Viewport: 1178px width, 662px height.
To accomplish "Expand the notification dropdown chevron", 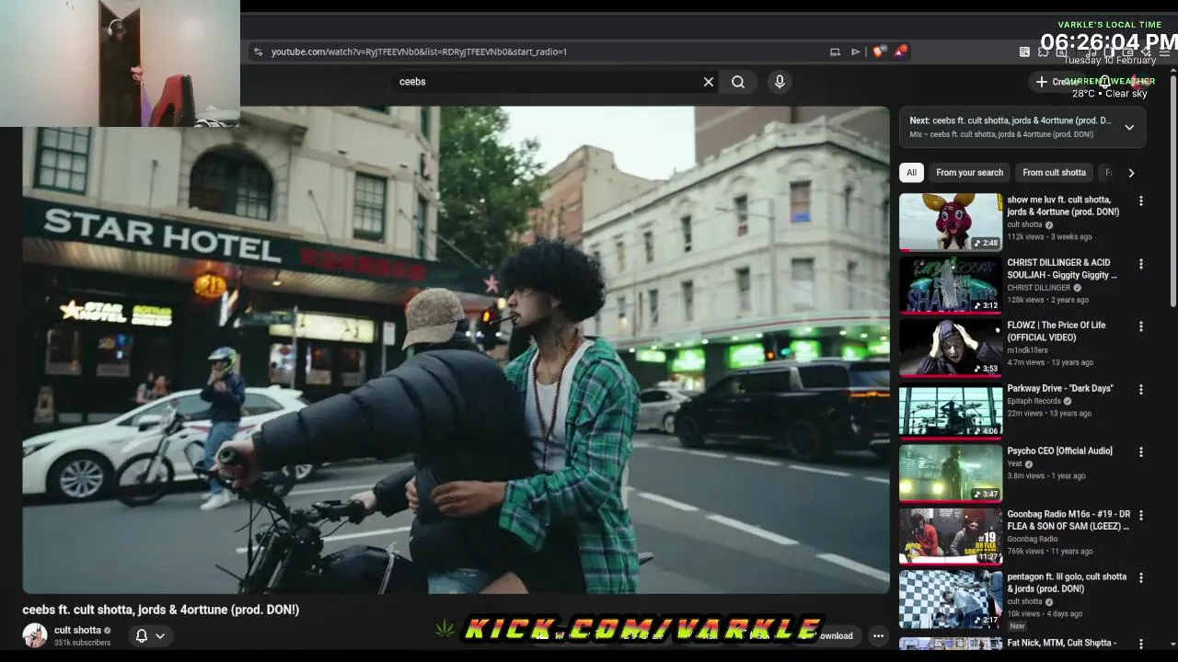I will click(x=160, y=635).
